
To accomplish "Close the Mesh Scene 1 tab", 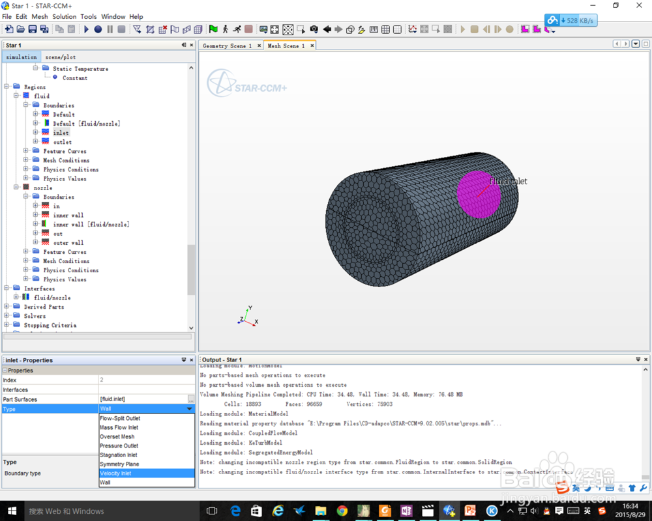I will pos(312,46).
